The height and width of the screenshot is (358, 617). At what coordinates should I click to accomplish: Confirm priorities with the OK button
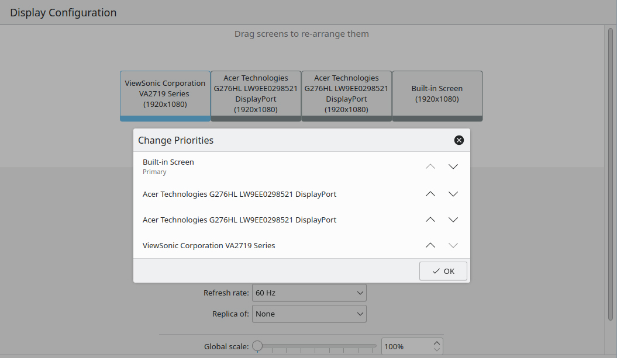(x=443, y=271)
